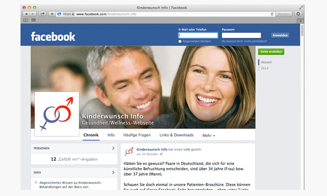Open the Links & Downloads tab
Viewport: 327px width, 196px height.
point(177,135)
